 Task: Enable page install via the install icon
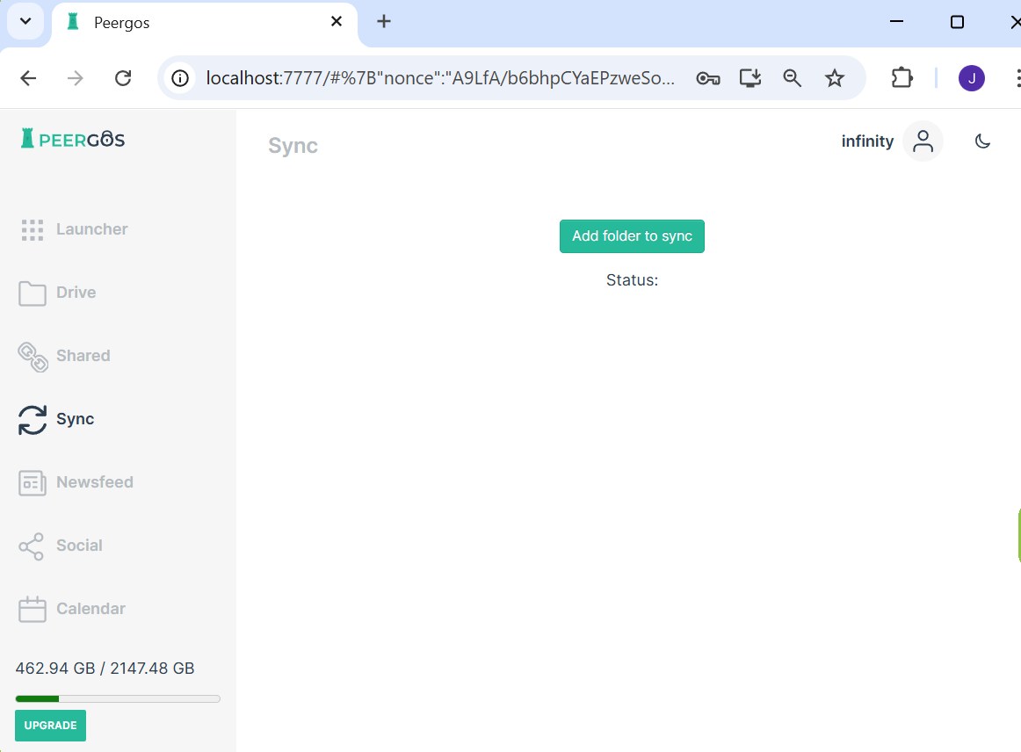tap(749, 77)
